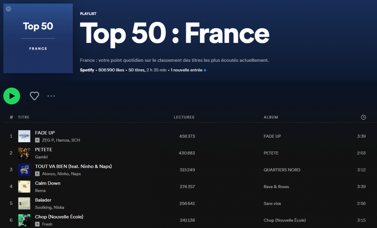The height and width of the screenshot is (228, 377).
Task: Open the Chop (Nouvelle École) track artwork thumbnail
Action: click(x=24, y=220)
